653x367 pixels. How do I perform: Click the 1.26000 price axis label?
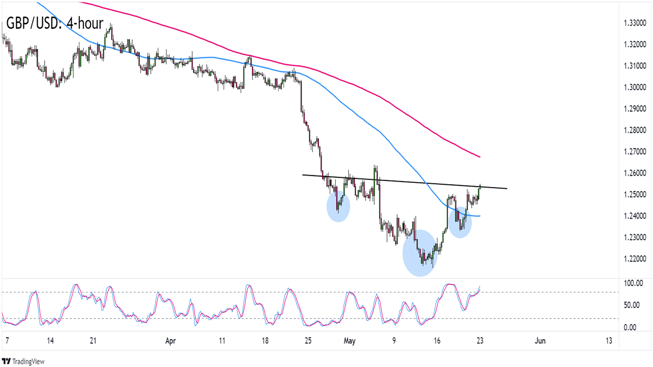636,173
